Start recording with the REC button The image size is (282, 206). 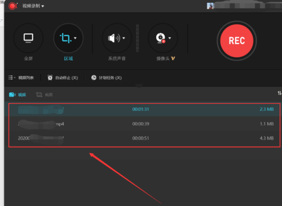(x=237, y=41)
